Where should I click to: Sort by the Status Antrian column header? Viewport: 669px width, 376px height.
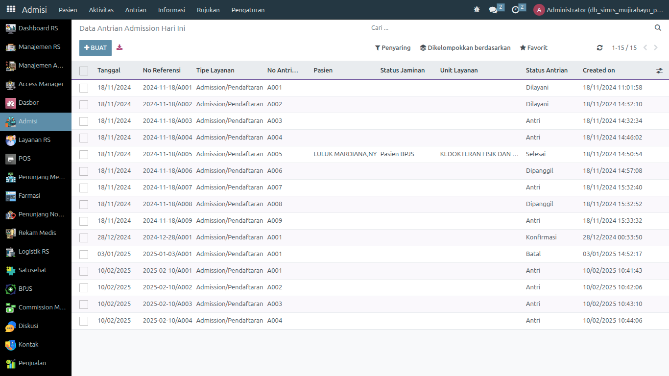pyautogui.click(x=547, y=70)
